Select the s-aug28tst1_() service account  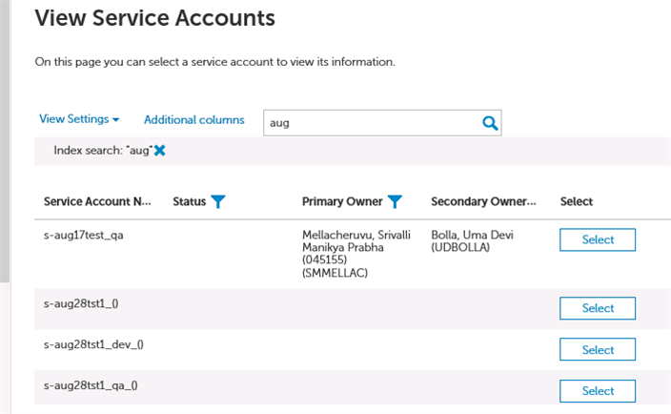click(598, 308)
